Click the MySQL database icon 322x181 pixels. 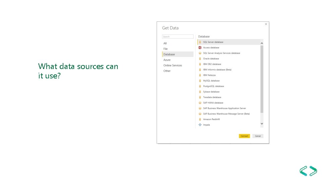click(200, 81)
